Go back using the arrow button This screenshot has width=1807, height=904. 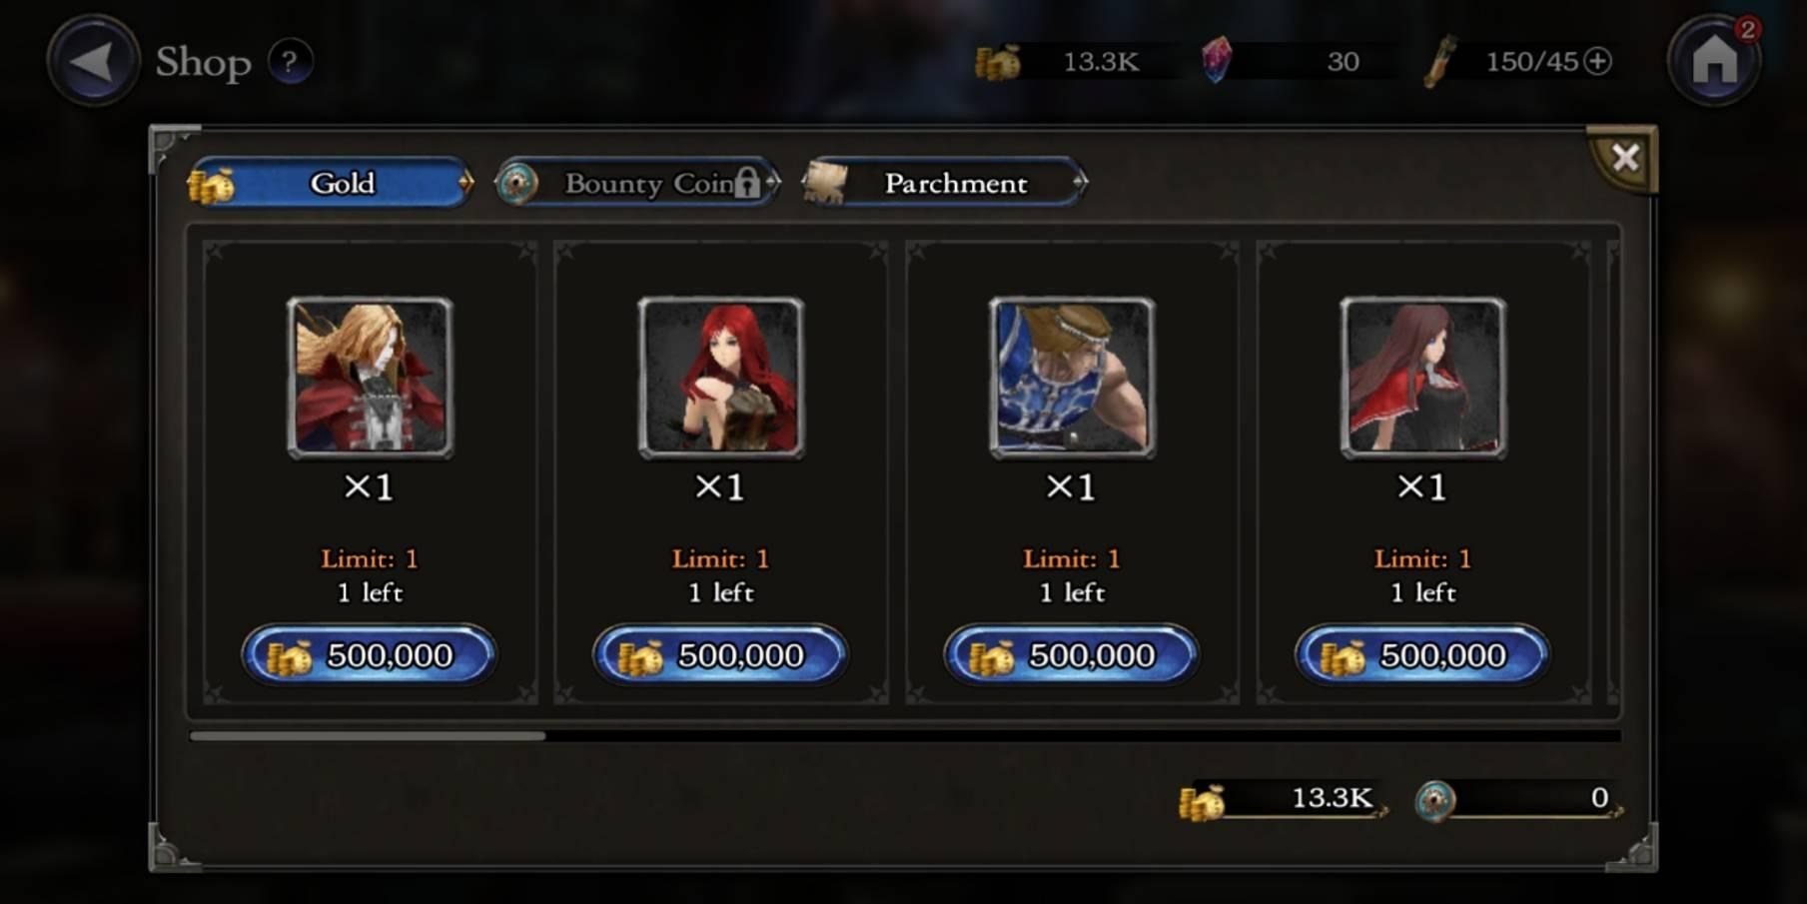(93, 60)
